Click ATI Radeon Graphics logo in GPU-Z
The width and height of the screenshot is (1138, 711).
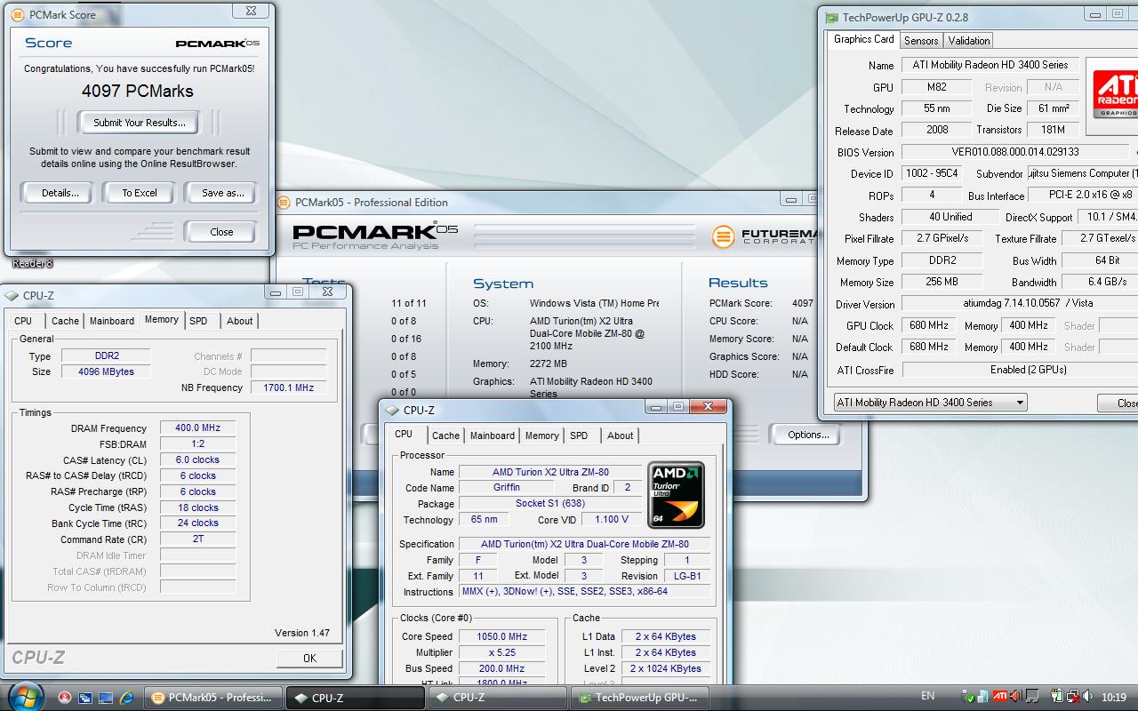1113,94
